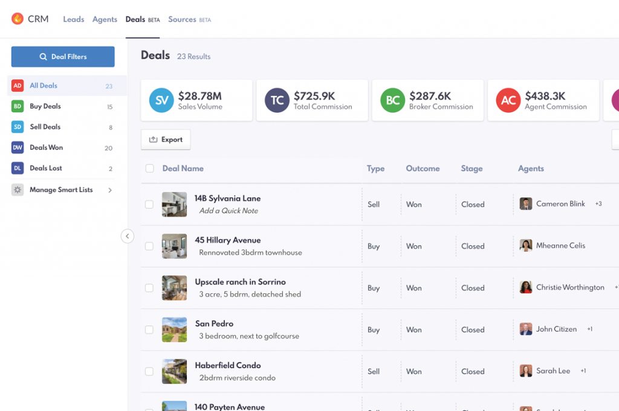Click the red AD All Deals icon
Viewport: 619px width, 411px height.
[x=18, y=86]
